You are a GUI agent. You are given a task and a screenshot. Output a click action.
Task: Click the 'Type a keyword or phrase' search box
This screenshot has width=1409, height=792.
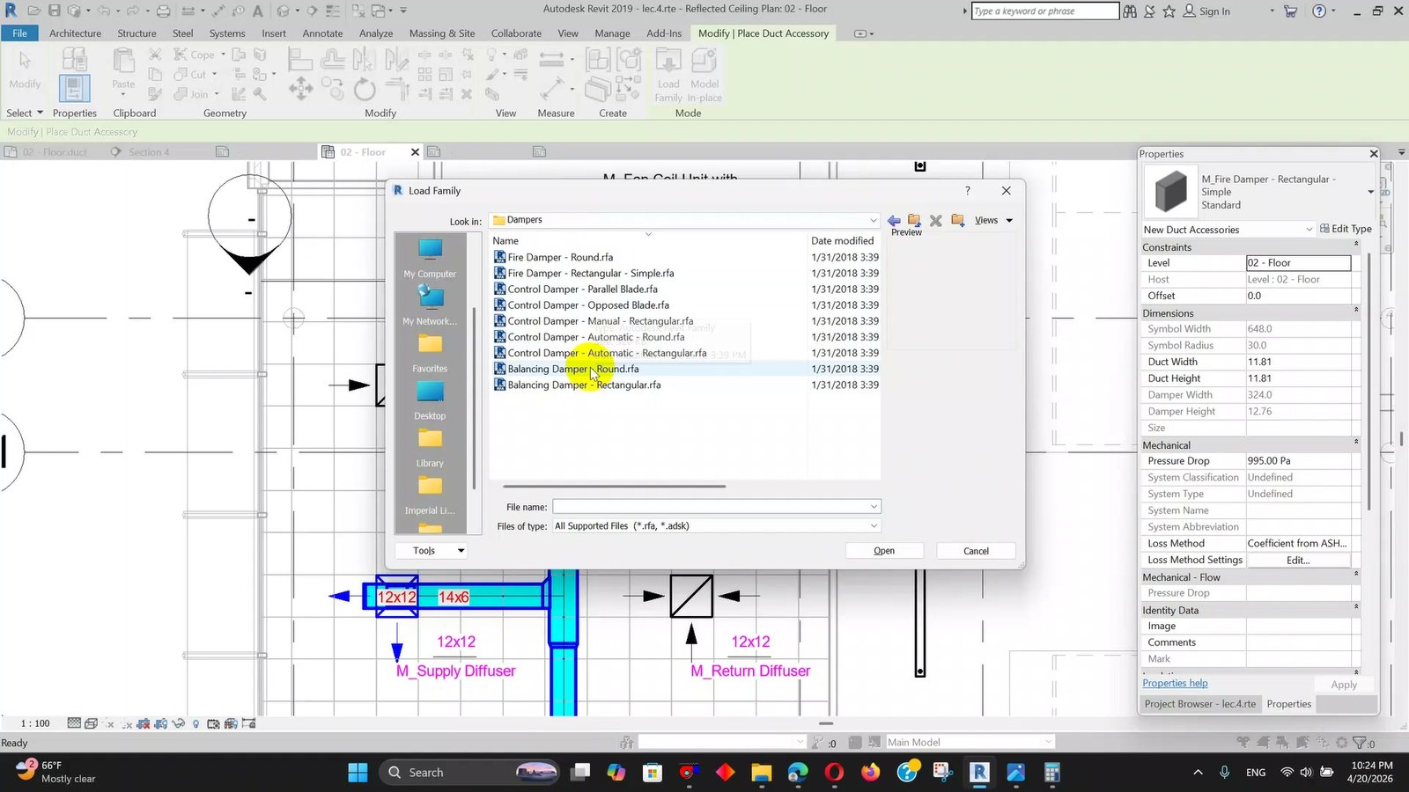point(1044,11)
